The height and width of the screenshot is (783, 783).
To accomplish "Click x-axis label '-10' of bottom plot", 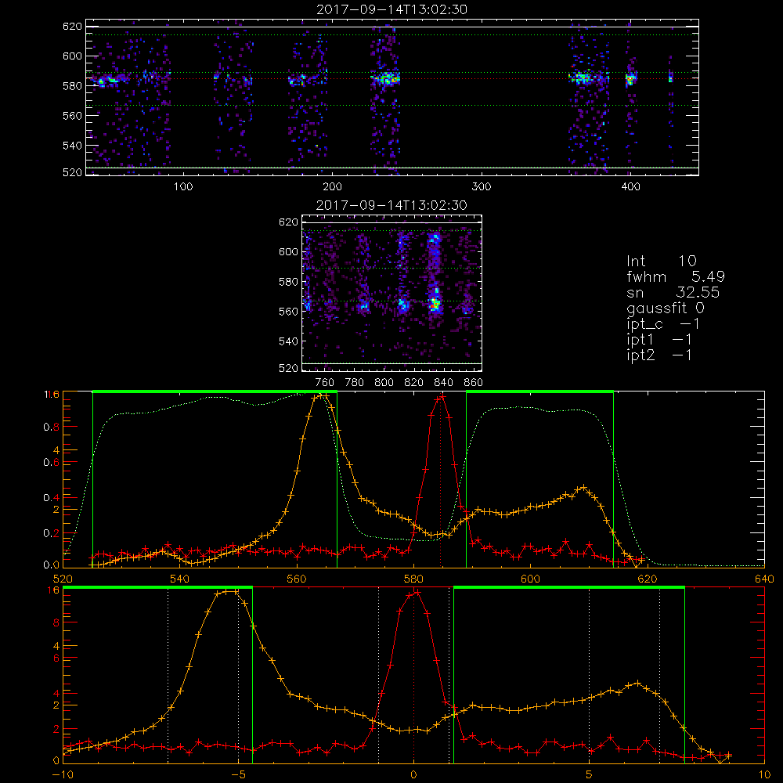I will [x=63, y=774].
